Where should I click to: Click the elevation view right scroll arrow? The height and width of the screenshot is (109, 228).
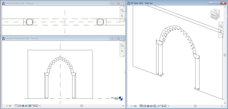click(x=123, y=106)
